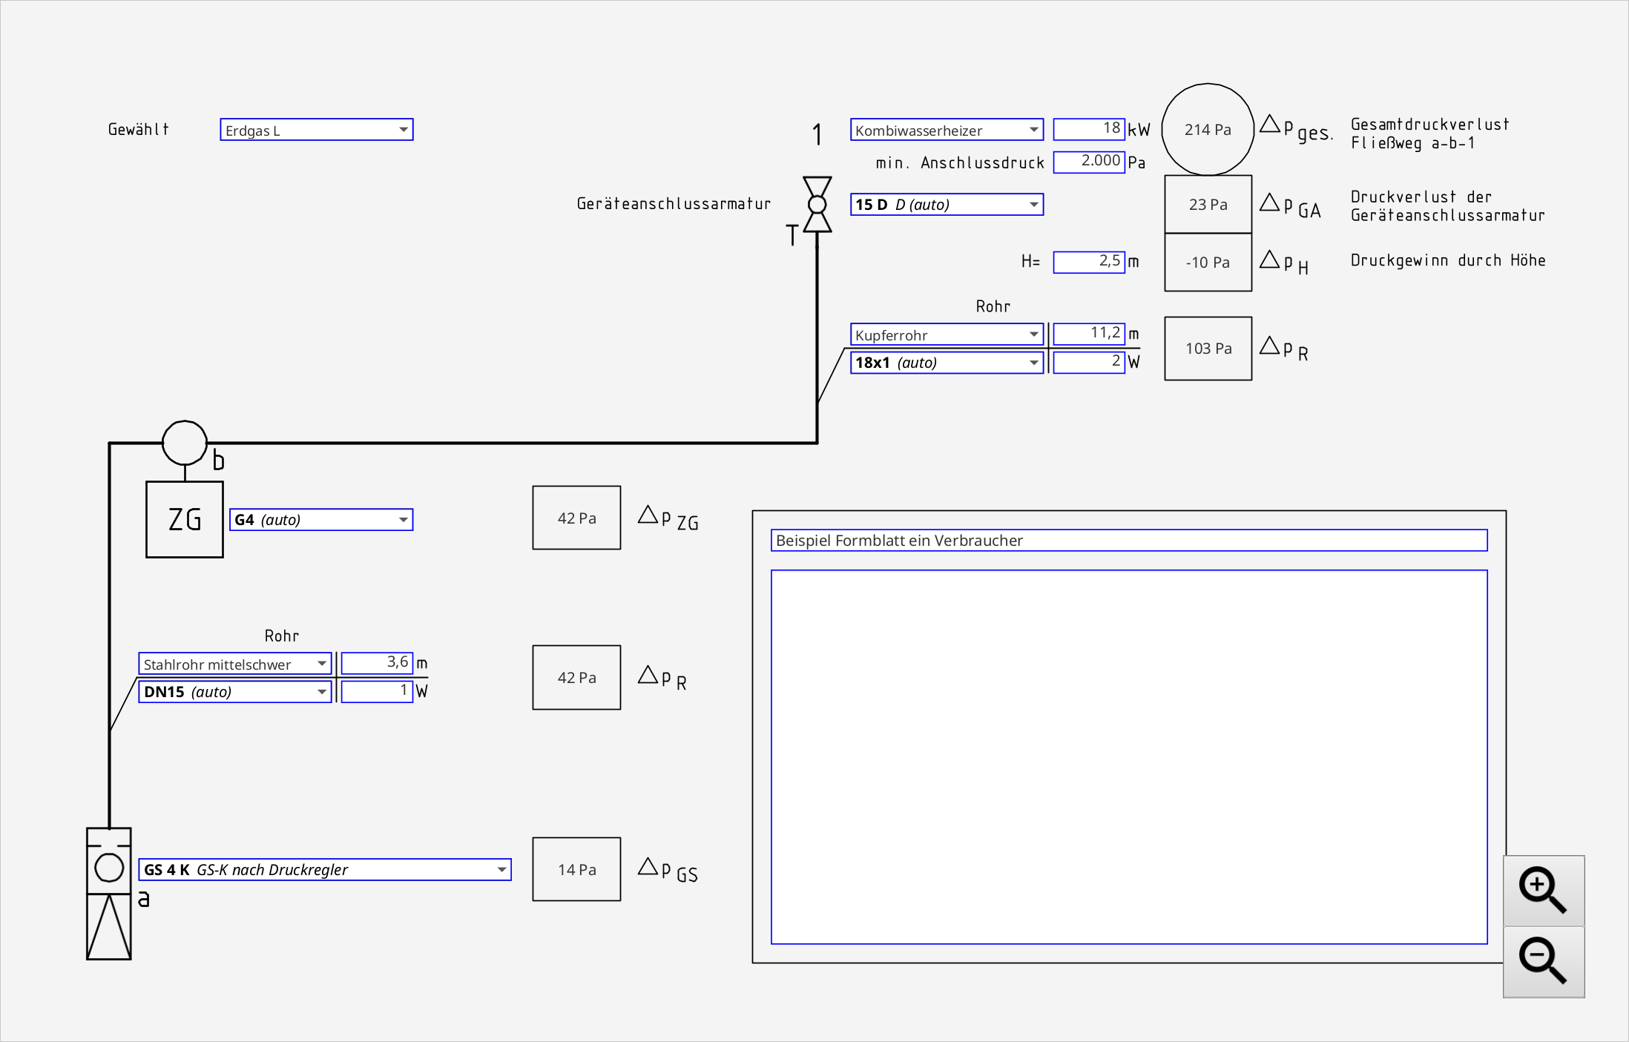Open the Kupferrohr pipe material dropdown

(x=947, y=334)
